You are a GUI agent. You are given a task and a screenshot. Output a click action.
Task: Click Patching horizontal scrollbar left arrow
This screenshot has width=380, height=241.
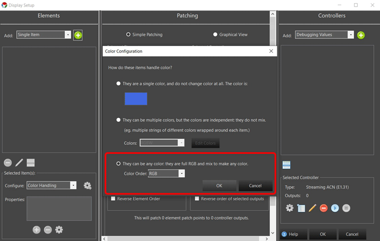104,239
